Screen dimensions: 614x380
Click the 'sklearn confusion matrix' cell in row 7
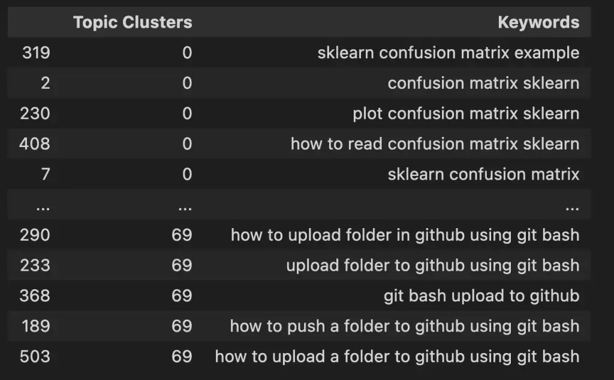(x=484, y=174)
